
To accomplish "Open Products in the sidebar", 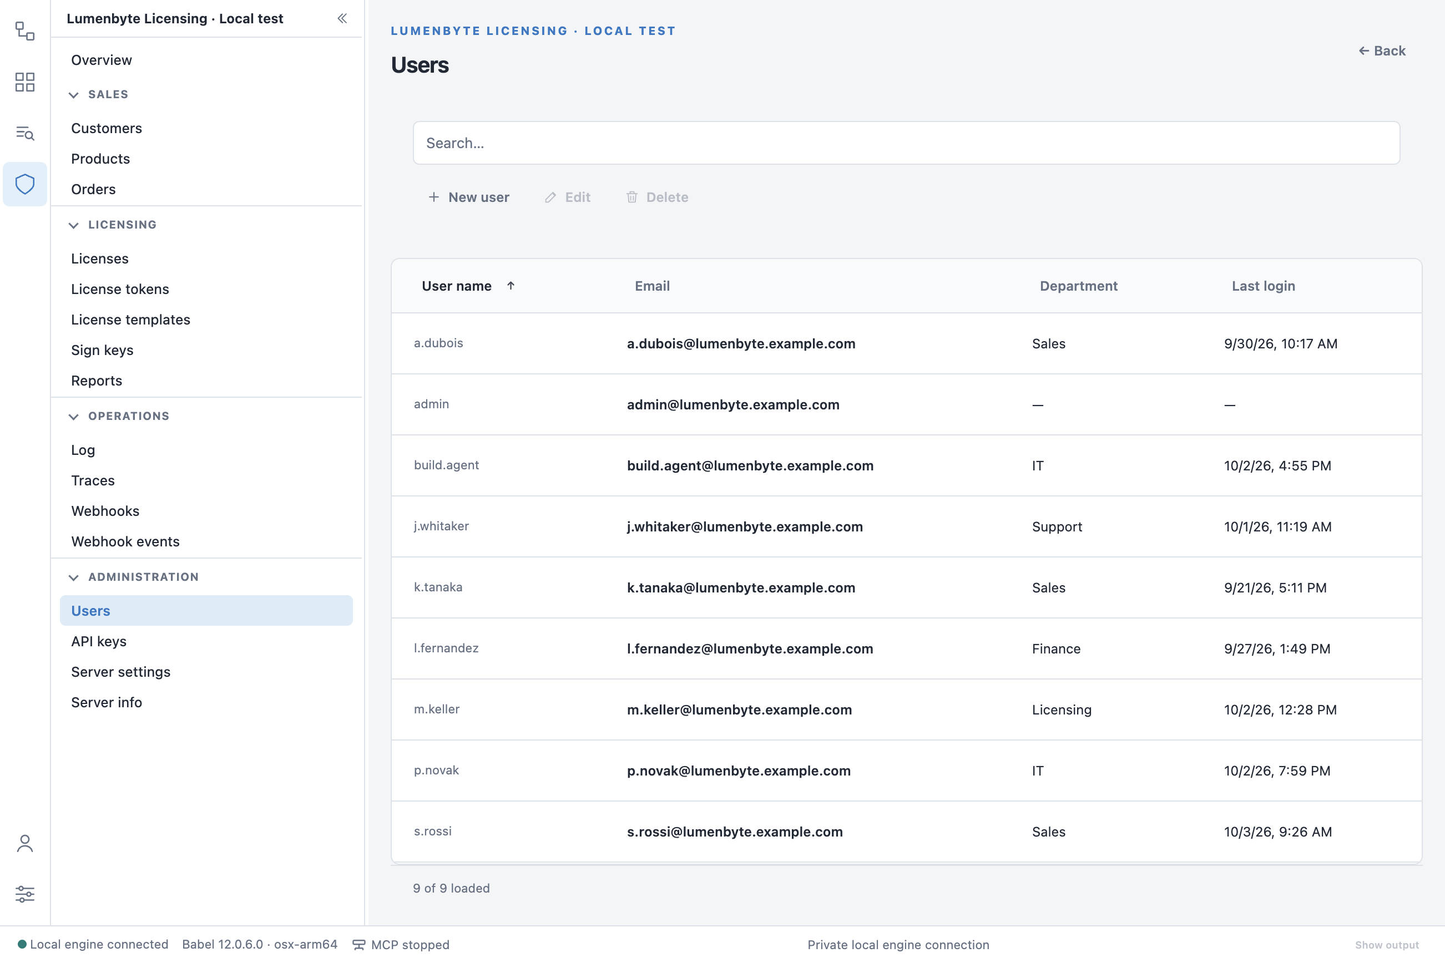I will [x=100, y=159].
